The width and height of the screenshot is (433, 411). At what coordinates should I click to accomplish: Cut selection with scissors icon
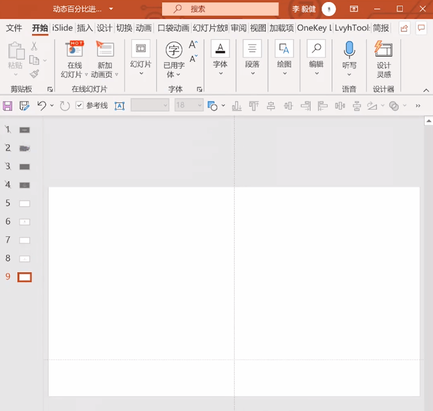pyautogui.click(x=34, y=46)
